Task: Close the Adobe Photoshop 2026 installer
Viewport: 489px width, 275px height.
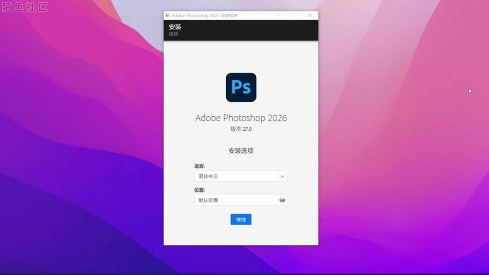Action: point(310,15)
